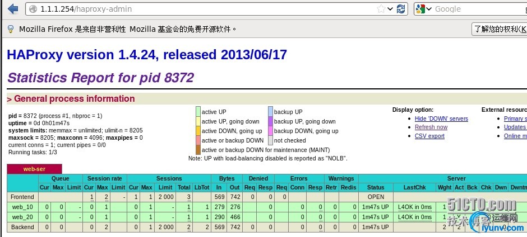Click the HAProxy version 1.4.24 title

(x=147, y=55)
